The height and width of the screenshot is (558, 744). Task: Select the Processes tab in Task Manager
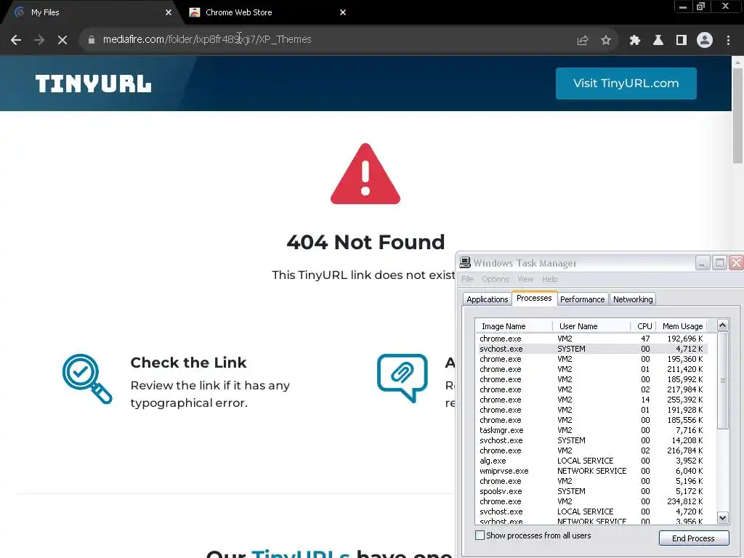534,298
